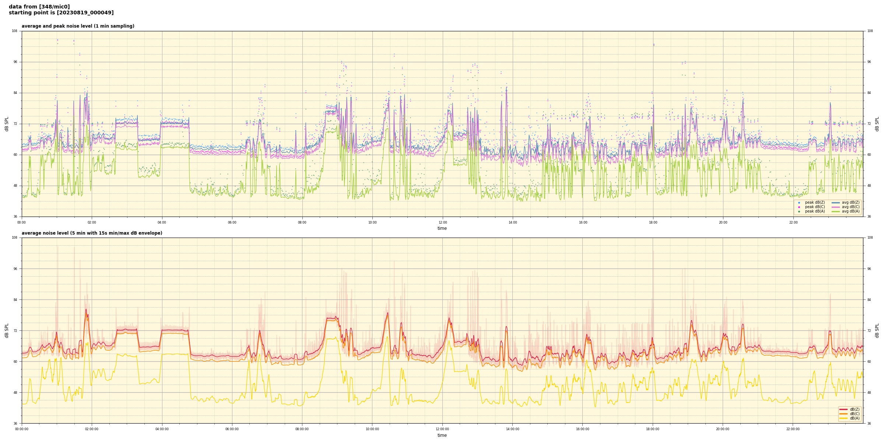This screenshot has height=442, width=884.
Task: Click the 'average and peak noise level' chart title
Action: pos(78,26)
